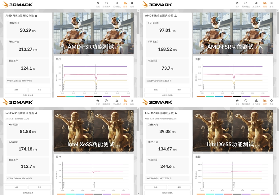Select Results (结果) icon in the FSR 324.1% window
The height and width of the screenshot is (195, 279).
(125, 3)
